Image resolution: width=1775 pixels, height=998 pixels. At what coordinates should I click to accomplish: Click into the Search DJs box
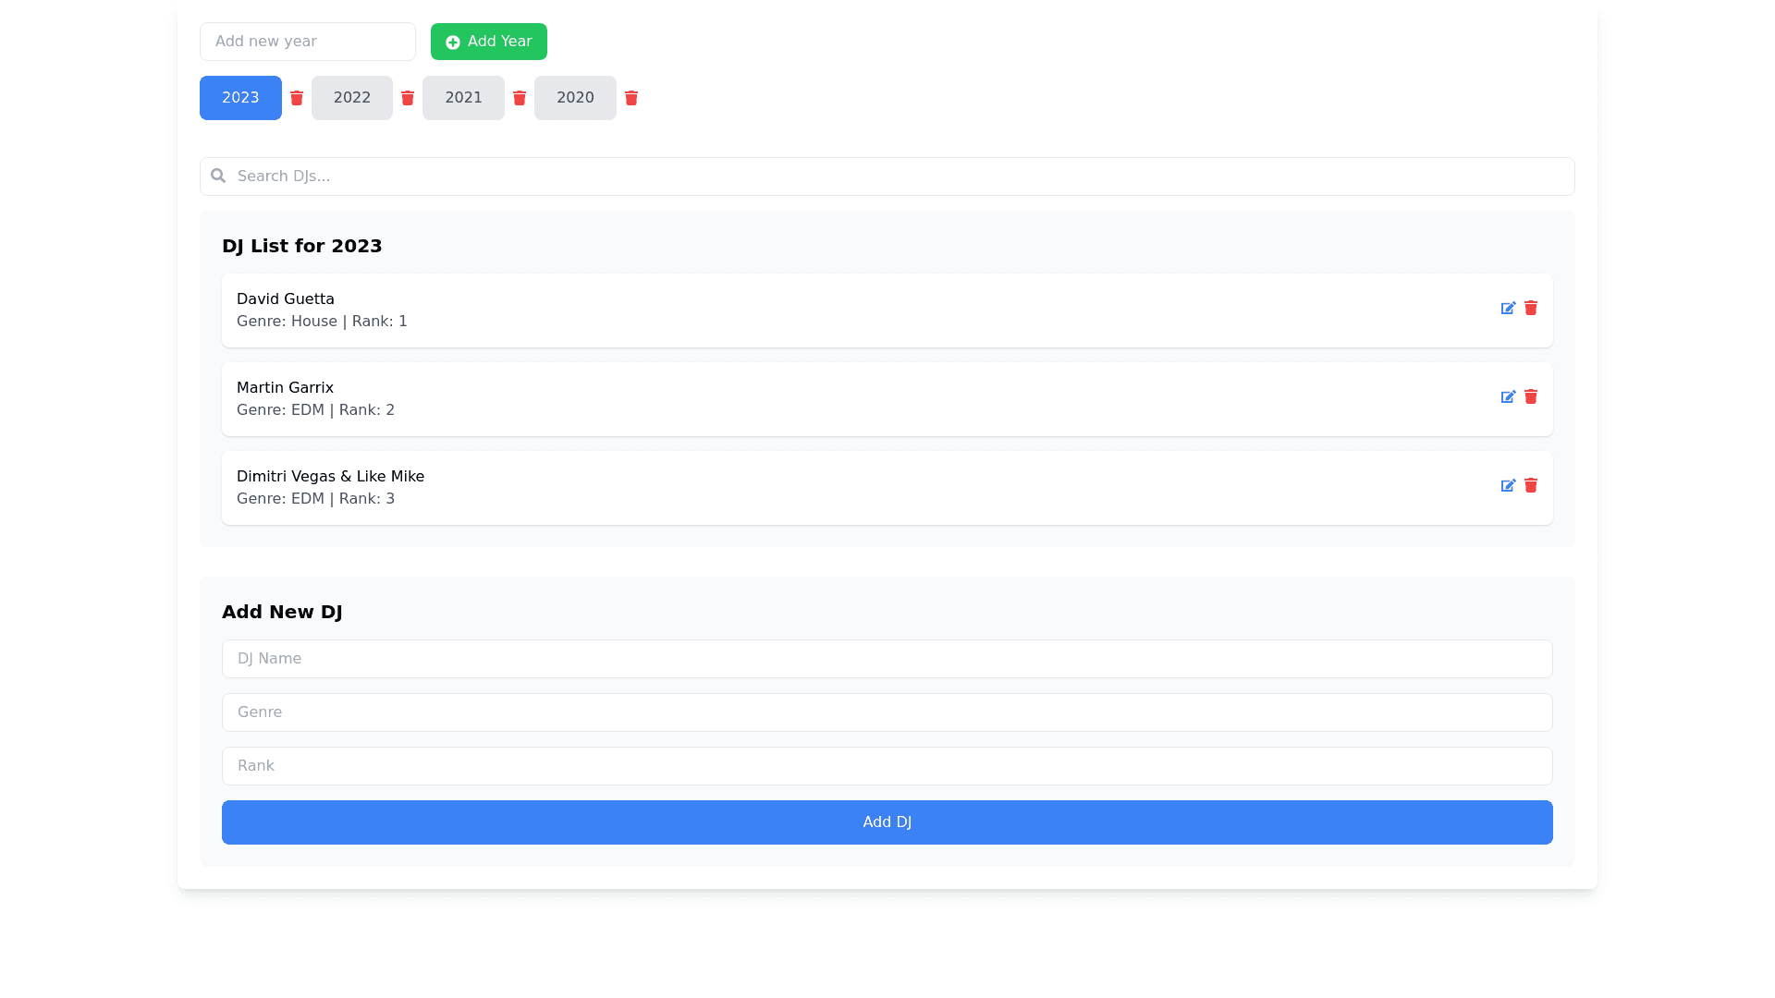pyautogui.click(x=887, y=176)
